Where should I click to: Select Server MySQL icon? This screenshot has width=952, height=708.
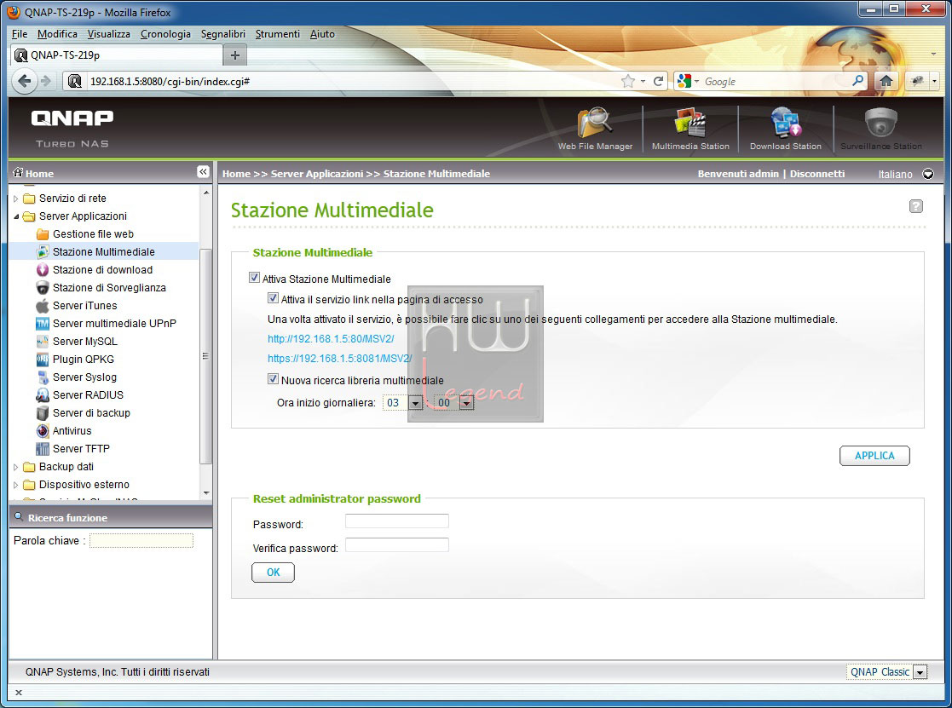[43, 342]
